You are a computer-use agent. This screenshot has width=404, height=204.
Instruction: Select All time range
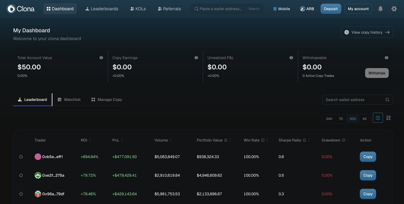365,119
